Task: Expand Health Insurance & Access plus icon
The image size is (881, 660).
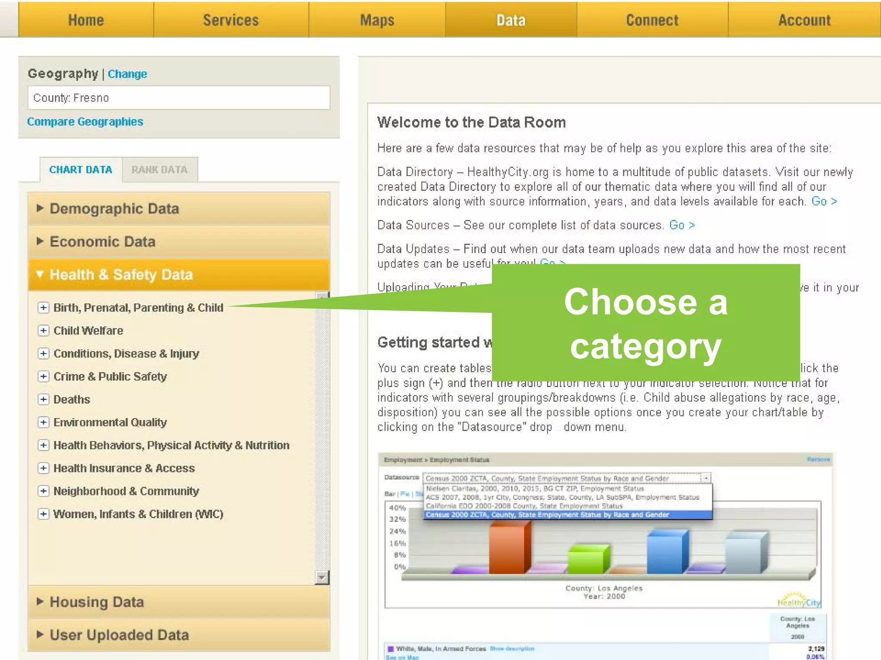Action: point(43,468)
